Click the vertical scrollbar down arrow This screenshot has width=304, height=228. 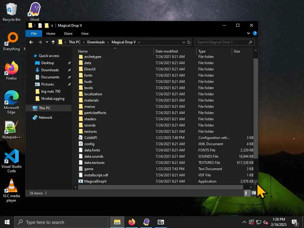[x=256, y=182]
